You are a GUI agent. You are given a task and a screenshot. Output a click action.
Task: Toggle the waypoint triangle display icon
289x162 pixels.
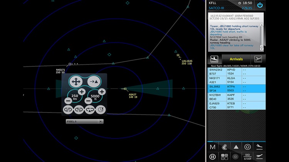click(x=236, y=147)
